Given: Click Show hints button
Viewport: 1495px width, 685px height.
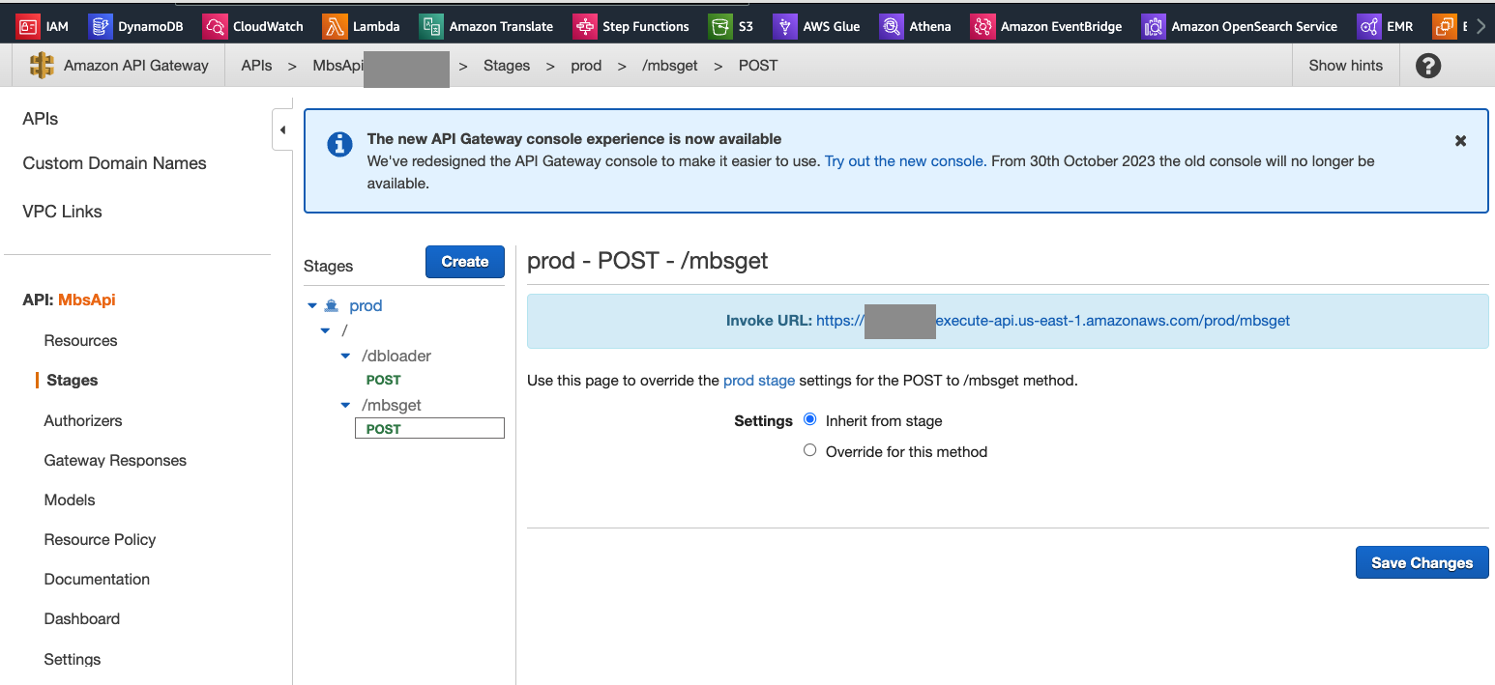Looking at the screenshot, I should point(1345,66).
